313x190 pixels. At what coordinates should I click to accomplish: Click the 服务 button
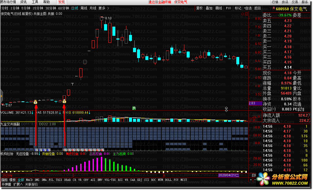(305, 2)
